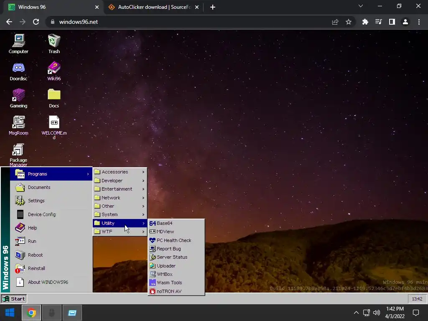Open the Chrome three-dot menu
This screenshot has height=321, width=428.
419,22
